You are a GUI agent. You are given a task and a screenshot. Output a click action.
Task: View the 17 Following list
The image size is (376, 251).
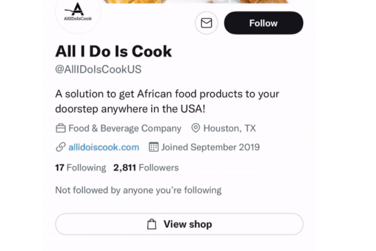click(x=80, y=168)
